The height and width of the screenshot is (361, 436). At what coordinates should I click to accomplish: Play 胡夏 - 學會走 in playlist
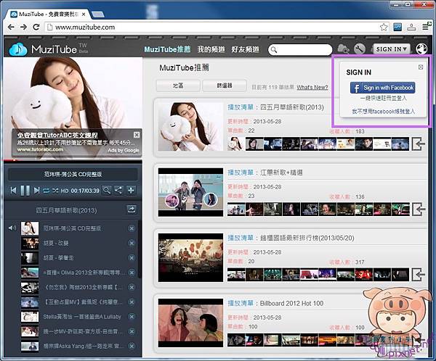tap(58, 258)
